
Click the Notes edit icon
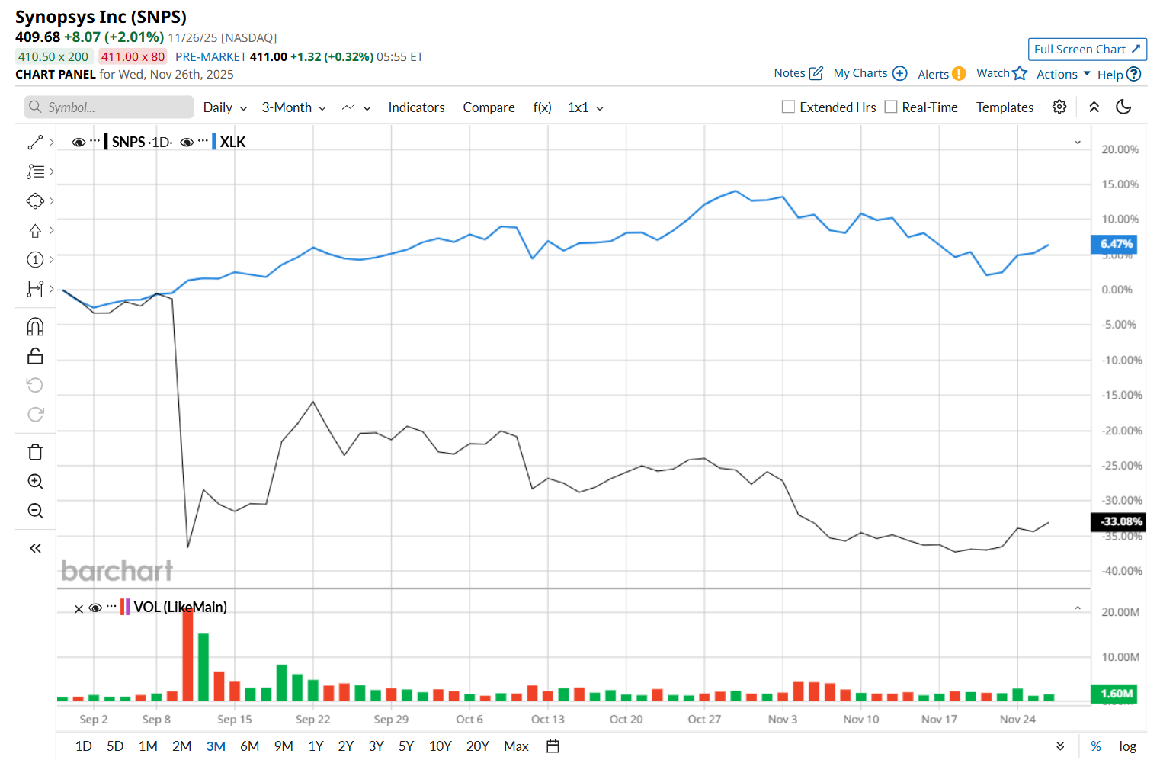(816, 73)
